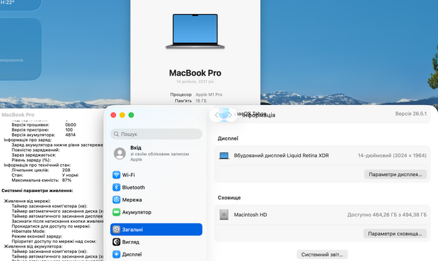Click 'Режим економії заряду:' row
The image size is (438, 261).
(x=37, y=236)
